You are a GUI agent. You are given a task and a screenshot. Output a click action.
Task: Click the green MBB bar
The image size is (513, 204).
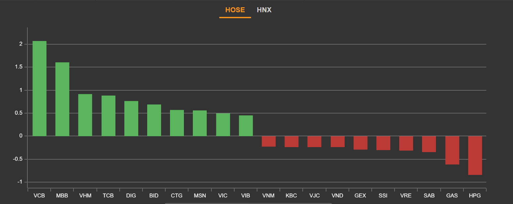(62, 99)
